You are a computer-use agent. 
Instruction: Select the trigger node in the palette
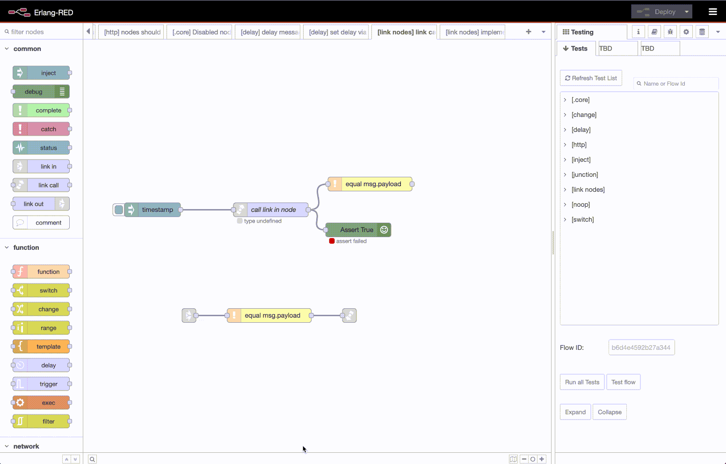click(41, 384)
